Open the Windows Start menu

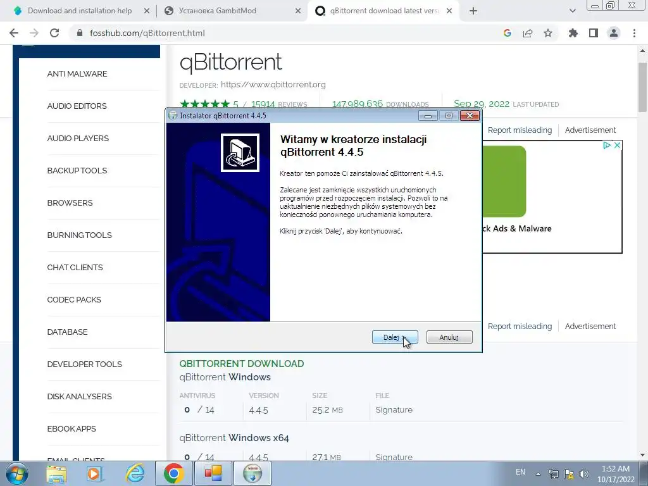[16, 473]
